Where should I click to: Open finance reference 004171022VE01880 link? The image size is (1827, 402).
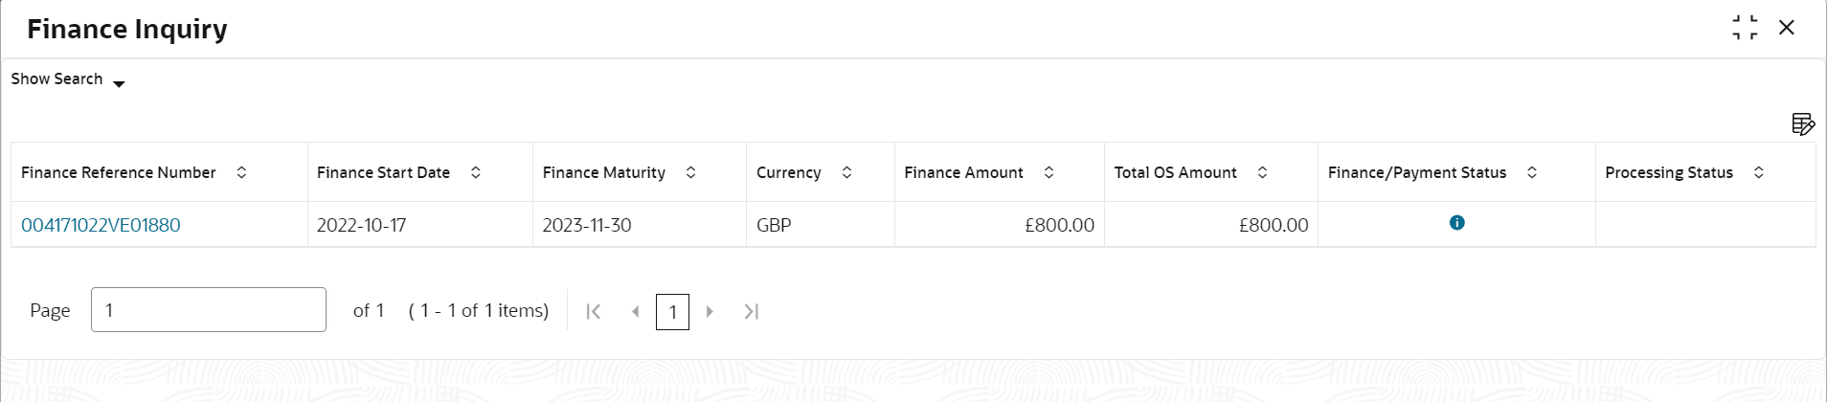pyautogui.click(x=101, y=225)
